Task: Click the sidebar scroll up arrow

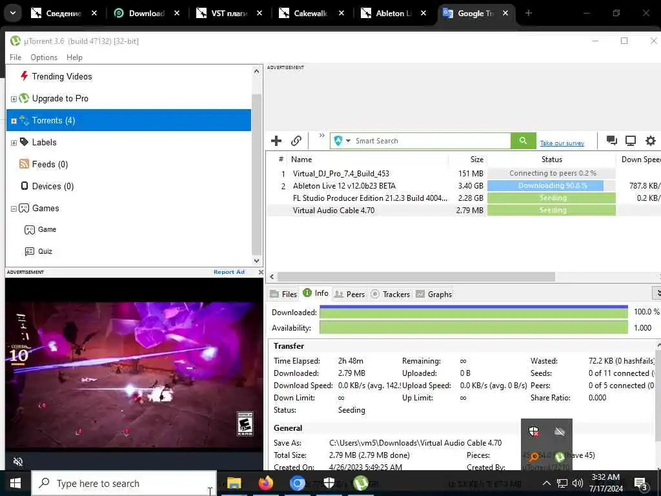Action: click(256, 71)
